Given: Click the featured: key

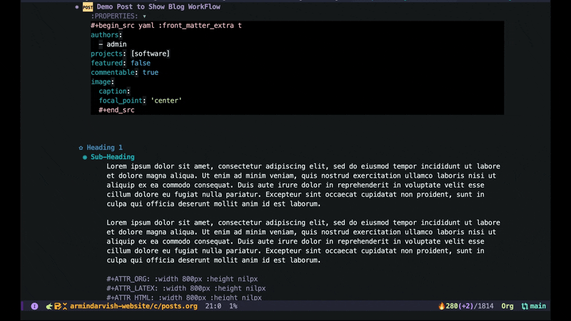Looking at the screenshot, I should 108,63.
